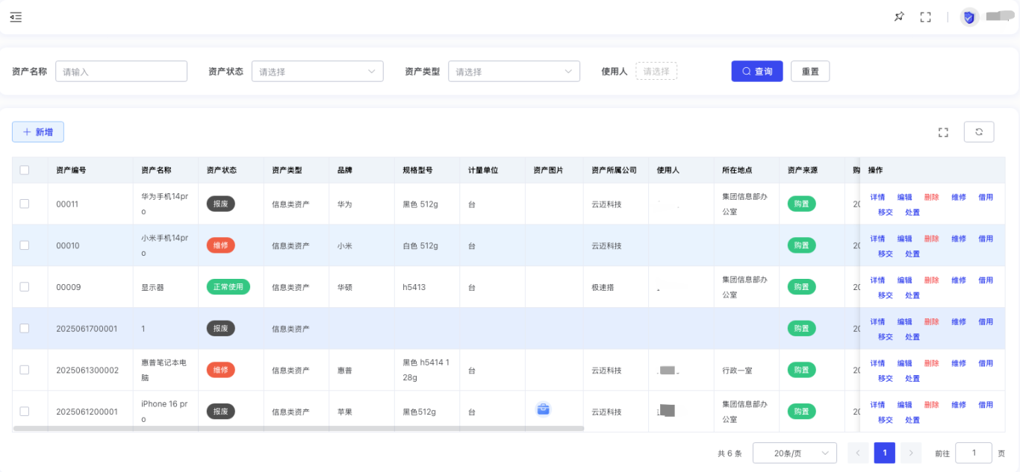The width and height of the screenshot is (1020, 472).
Task: Click 删除 for asset 00010
Action: 932,239
